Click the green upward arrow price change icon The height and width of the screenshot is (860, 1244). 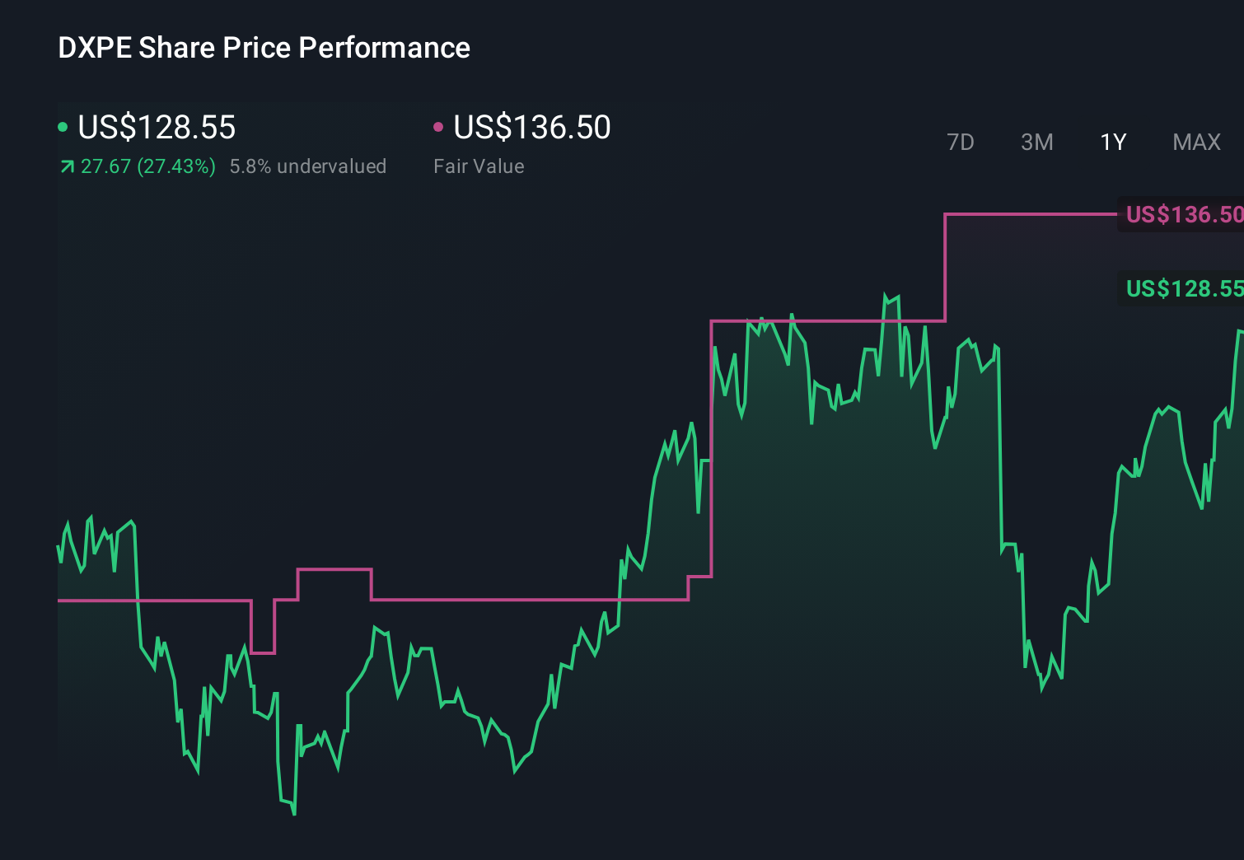coord(67,167)
